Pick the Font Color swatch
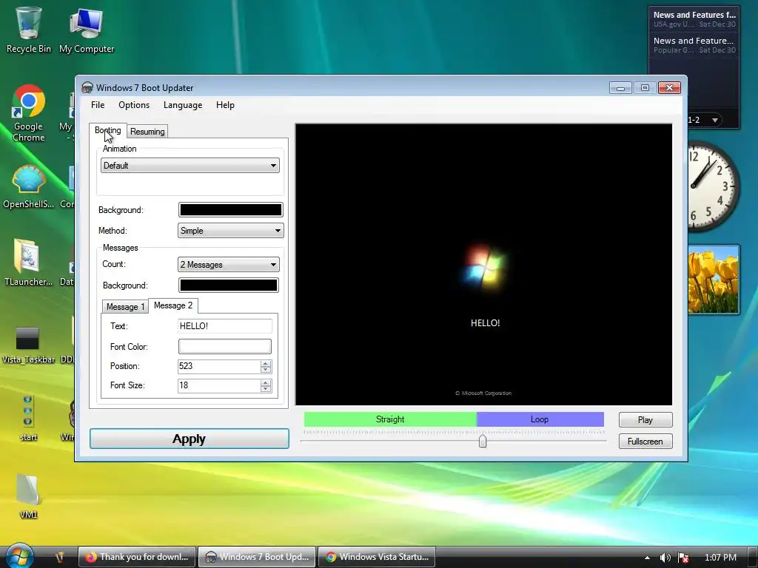 click(x=225, y=346)
